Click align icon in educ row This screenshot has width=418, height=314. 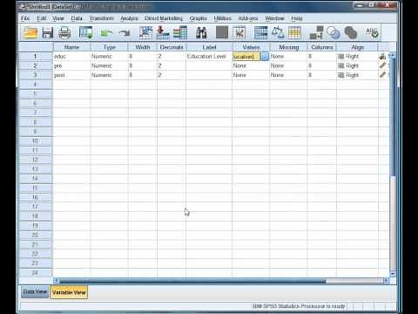[x=341, y=57]
